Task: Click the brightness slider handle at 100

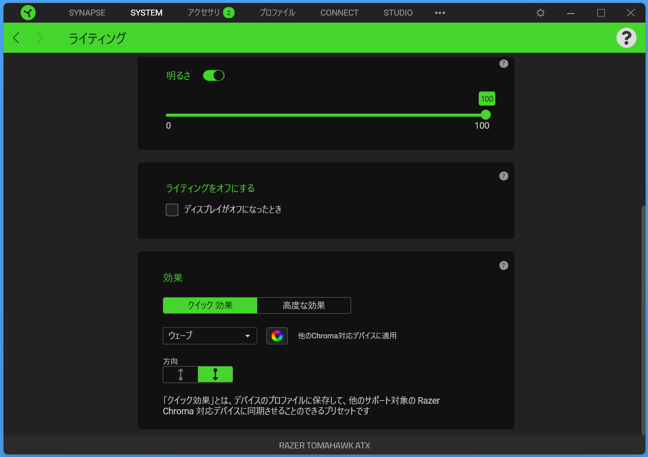Action: [486, 115]
